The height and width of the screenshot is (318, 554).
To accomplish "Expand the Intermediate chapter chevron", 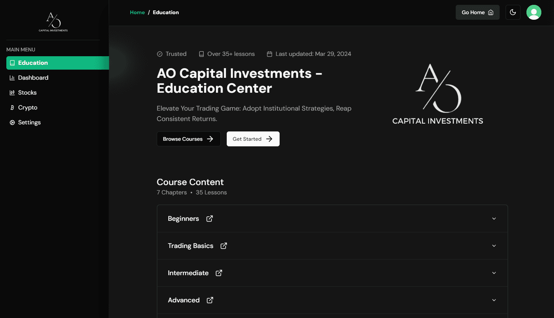I will point(494,273).
